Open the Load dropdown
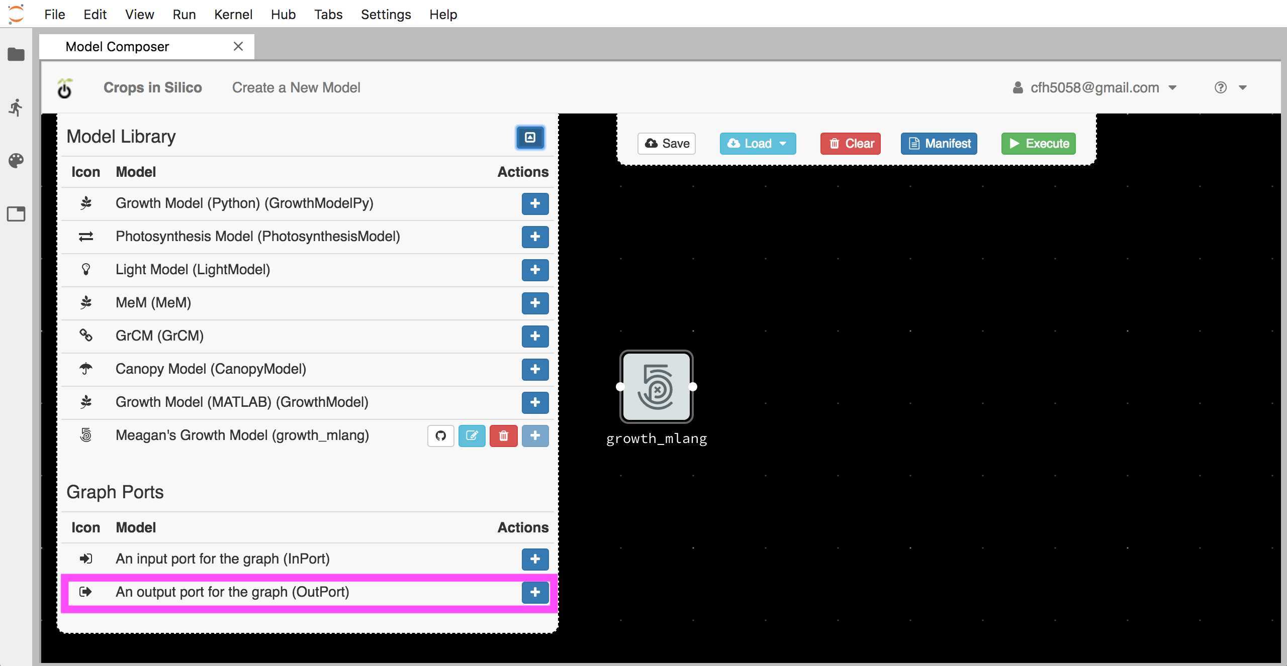1287x666 pixels. (758, 144)
